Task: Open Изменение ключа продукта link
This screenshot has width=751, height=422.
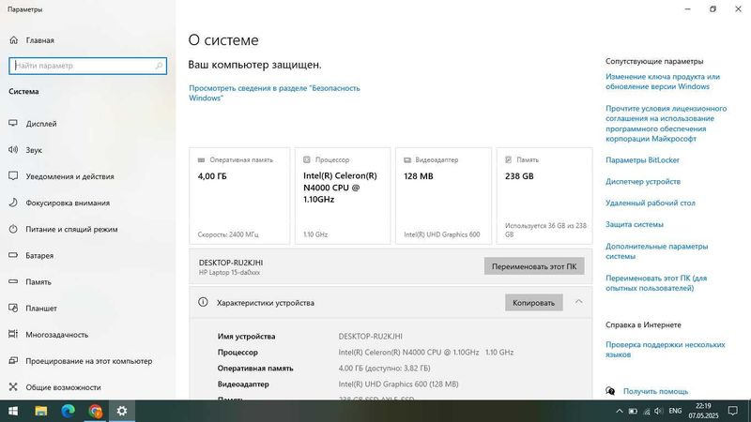Action: 663,82
